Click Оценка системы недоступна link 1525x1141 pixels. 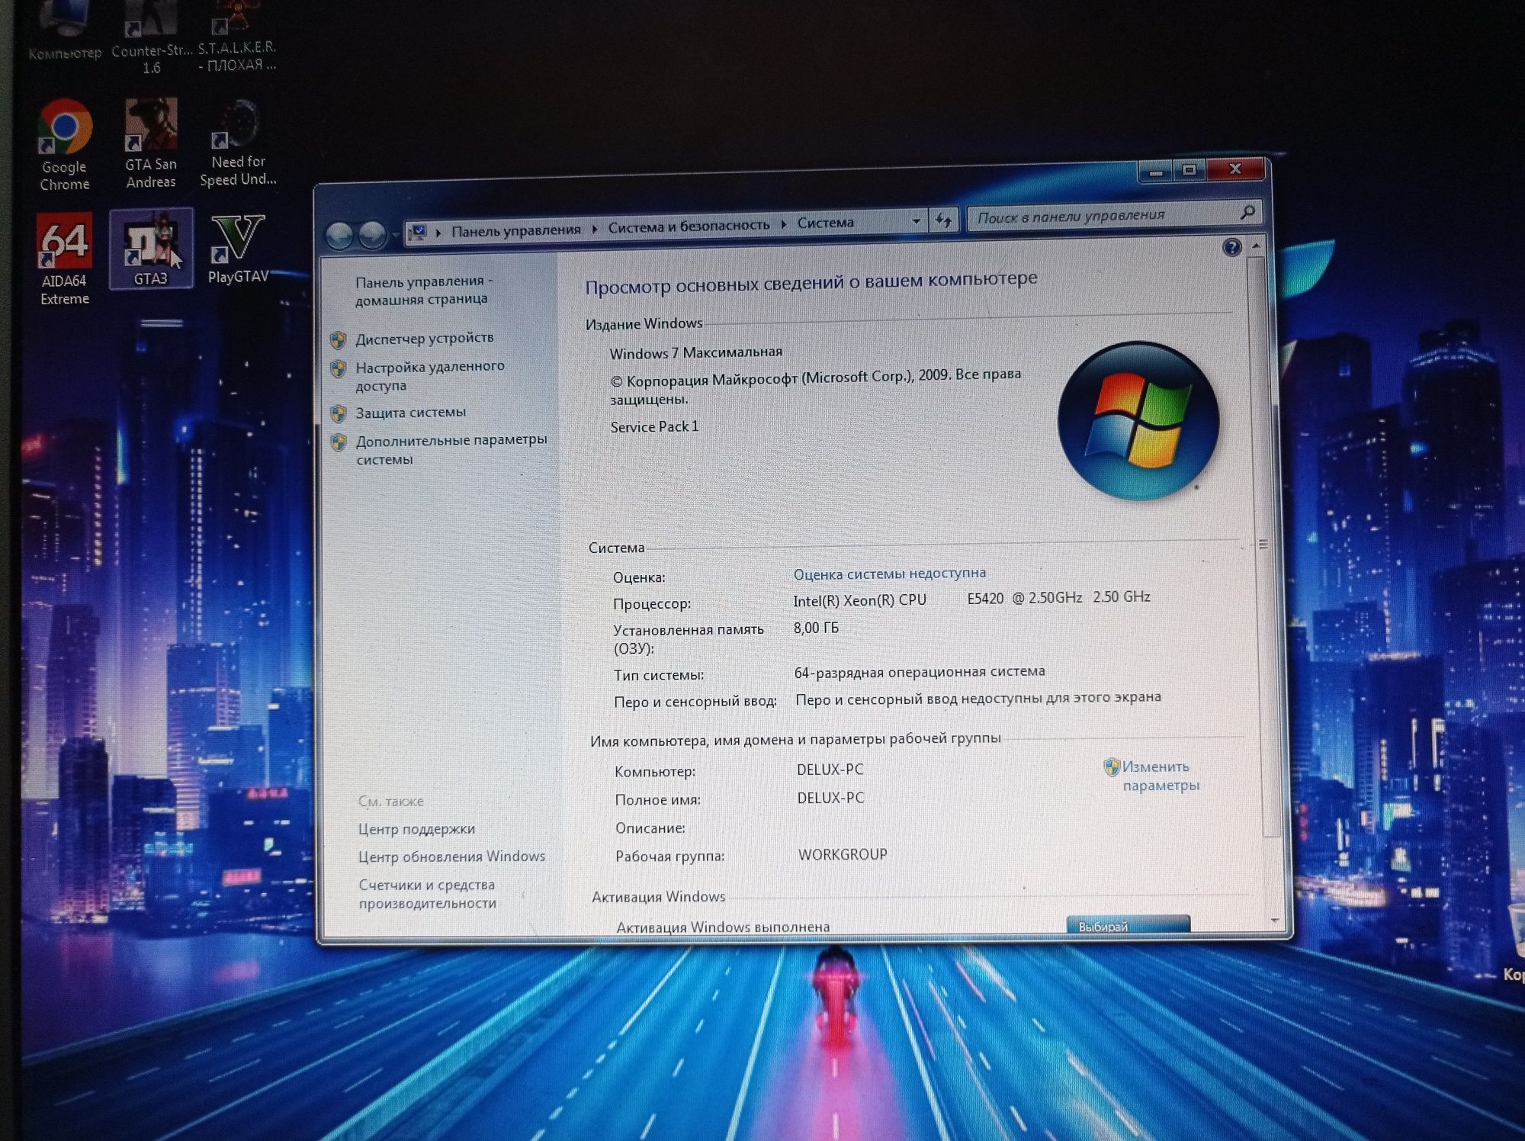[889, 574]
